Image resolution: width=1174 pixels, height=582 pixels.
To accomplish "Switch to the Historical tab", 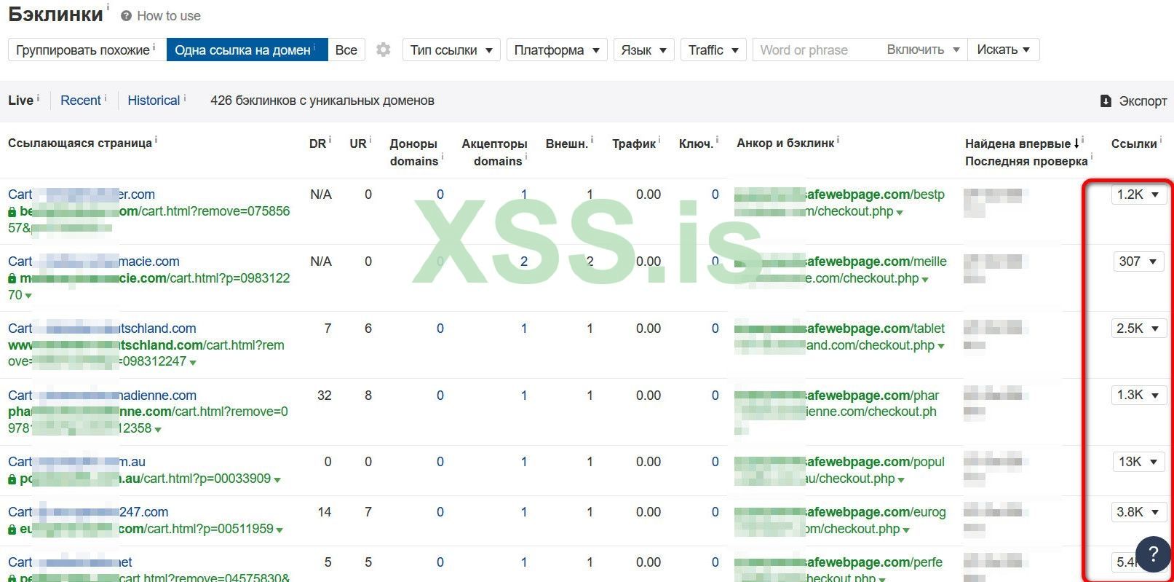I will [x=154, y=101].
